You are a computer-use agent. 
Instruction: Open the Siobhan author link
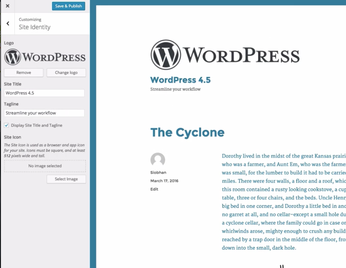[158, 173]
